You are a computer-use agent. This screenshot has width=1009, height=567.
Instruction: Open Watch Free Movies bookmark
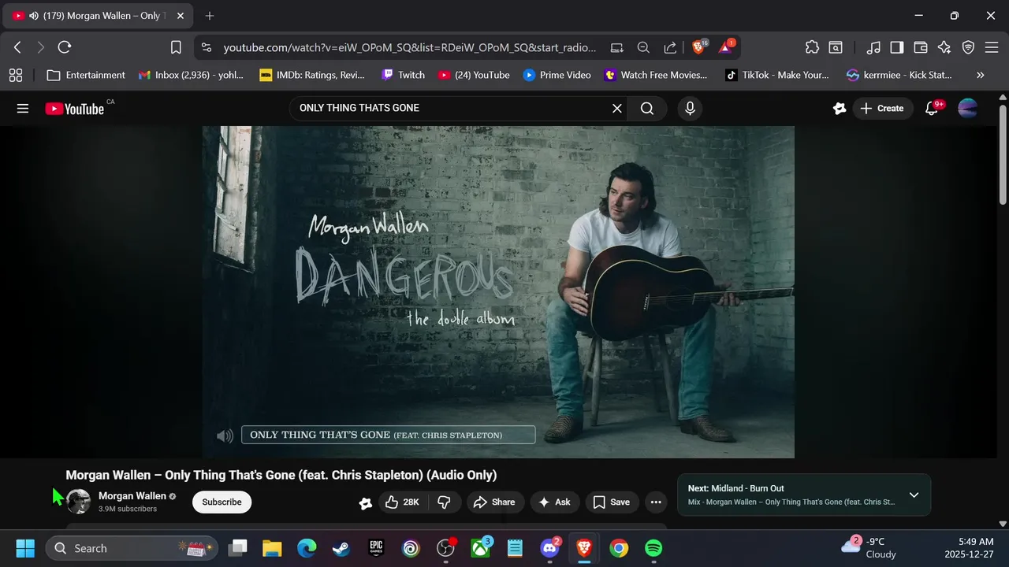[x=657, y=75]
